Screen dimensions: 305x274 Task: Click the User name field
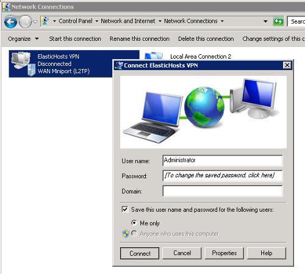coord(223,160)
